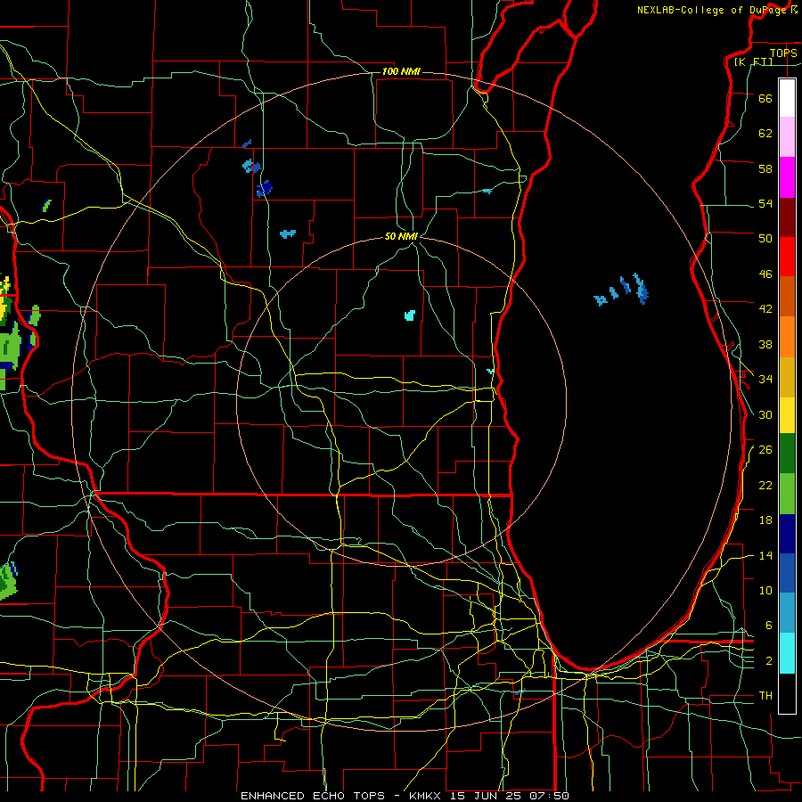Click the yellow-green storm echo at left edge
Image resolution: width=802 pixels, height=802 pixels.
pyautogui.click(x=6, y=302)
